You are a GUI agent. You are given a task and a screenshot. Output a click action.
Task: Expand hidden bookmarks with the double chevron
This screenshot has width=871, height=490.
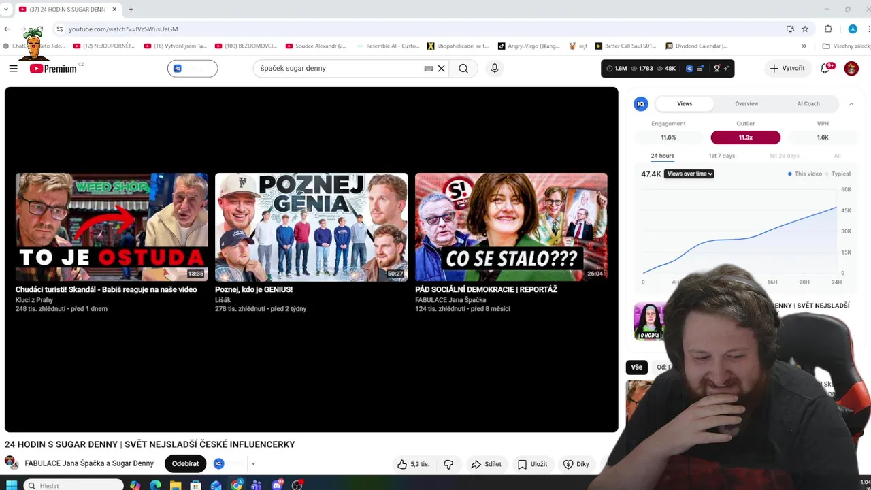[x=804, y=46]
